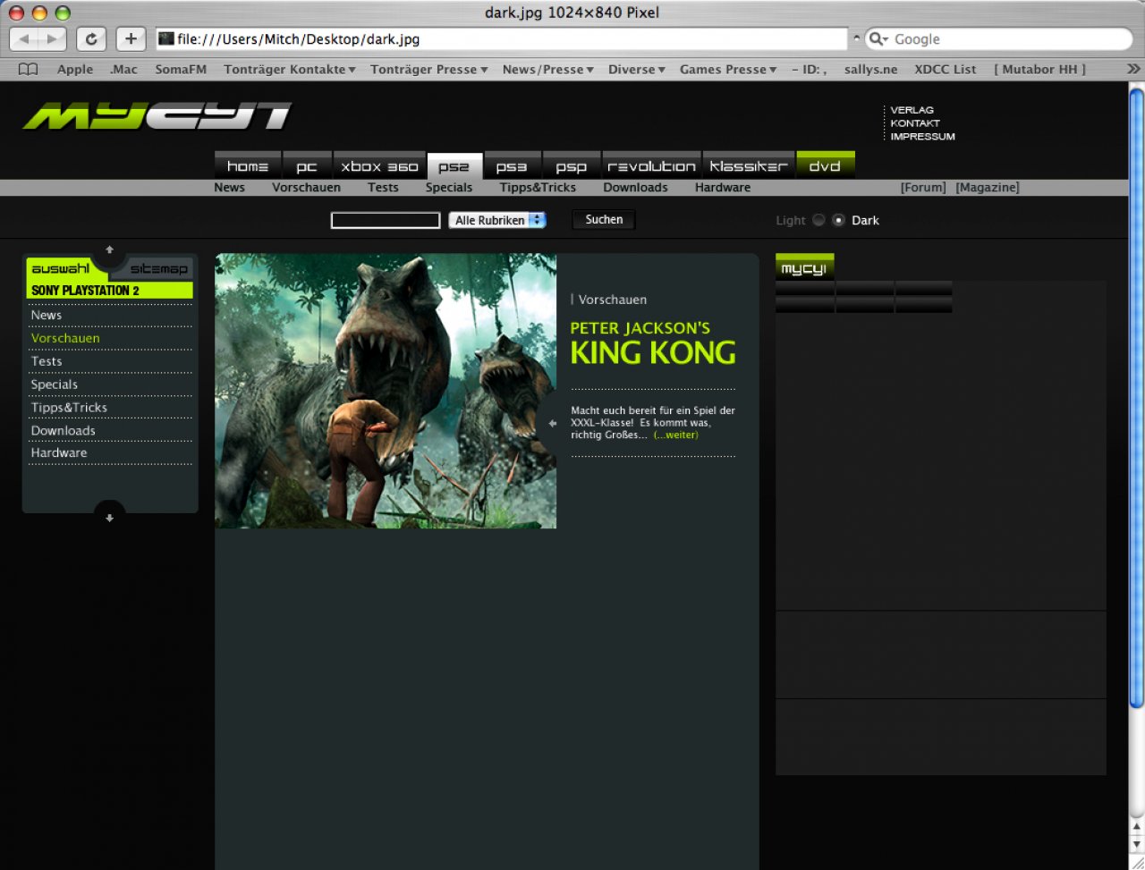This screenshot has width=1145, height=870.
Task: Open the Forum link
Action: (923, 188)
